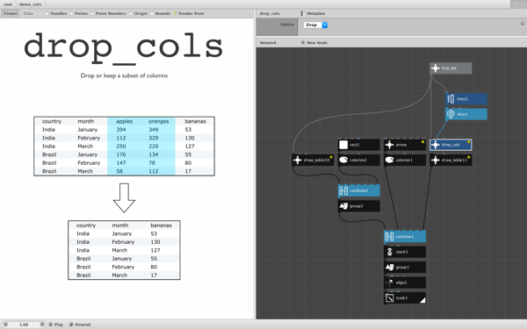Enable the Handles checkbox

[47, 13]
